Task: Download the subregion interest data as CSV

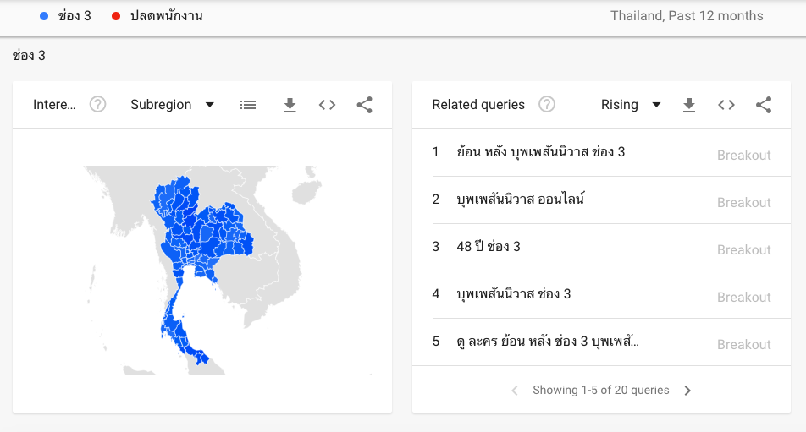Action: [x=290, y=105]
